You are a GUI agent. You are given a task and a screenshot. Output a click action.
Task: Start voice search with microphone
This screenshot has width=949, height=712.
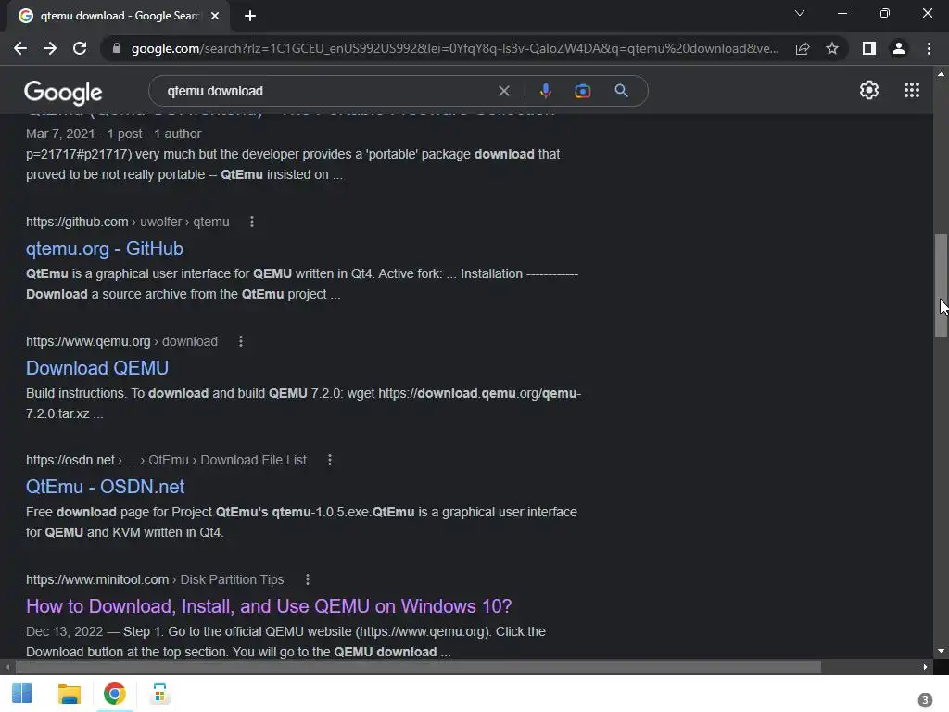[x=545, y=91]
